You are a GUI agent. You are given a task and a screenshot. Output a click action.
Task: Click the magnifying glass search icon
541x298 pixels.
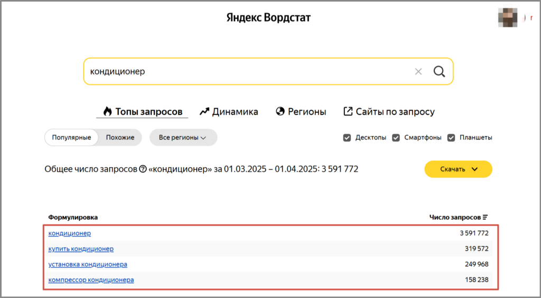click(439, 72)
